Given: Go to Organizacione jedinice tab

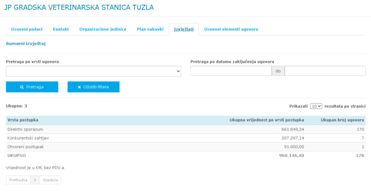Looking at the screenshot, I should tap(103, 29).
